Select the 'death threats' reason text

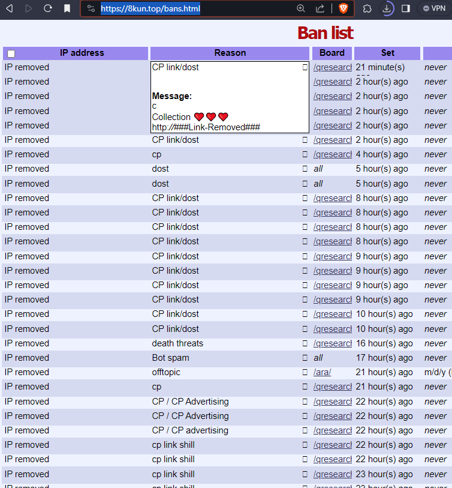pos(177,343)
